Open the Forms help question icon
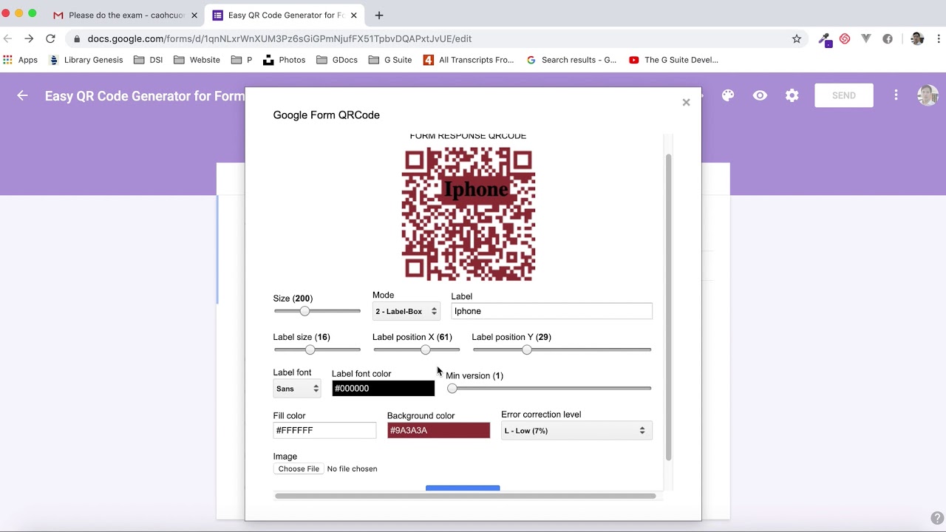The height and width of the screenshot is (532, 946). pyautogui.click(x=936, y=518)
